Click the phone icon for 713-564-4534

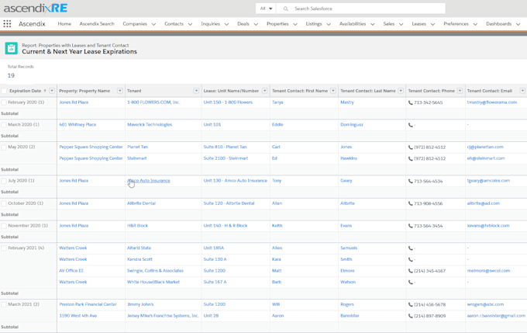(x=411, y=181)
